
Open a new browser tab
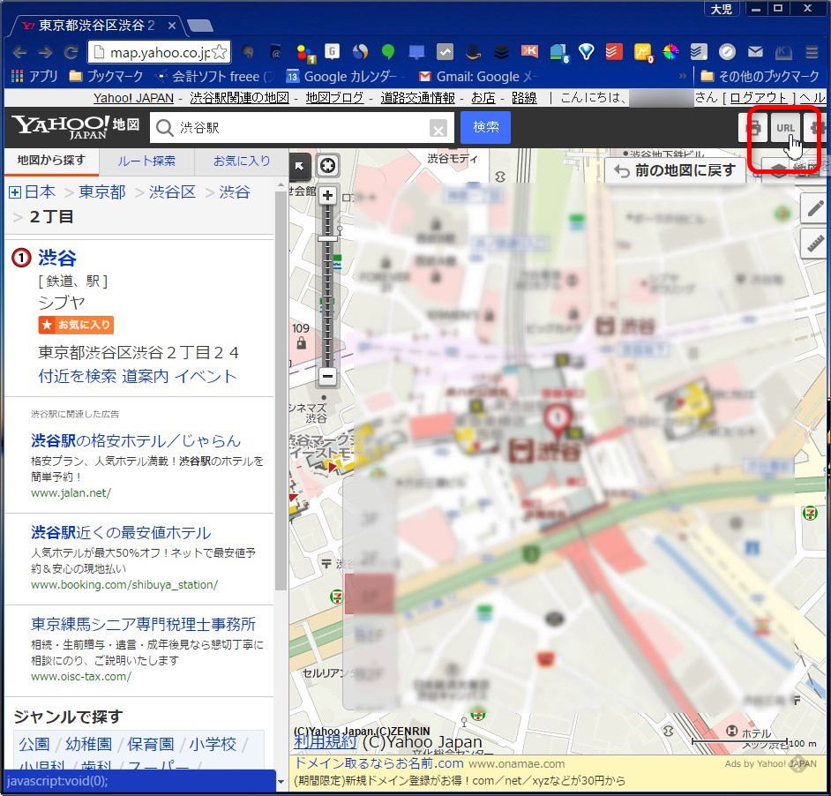200,25
